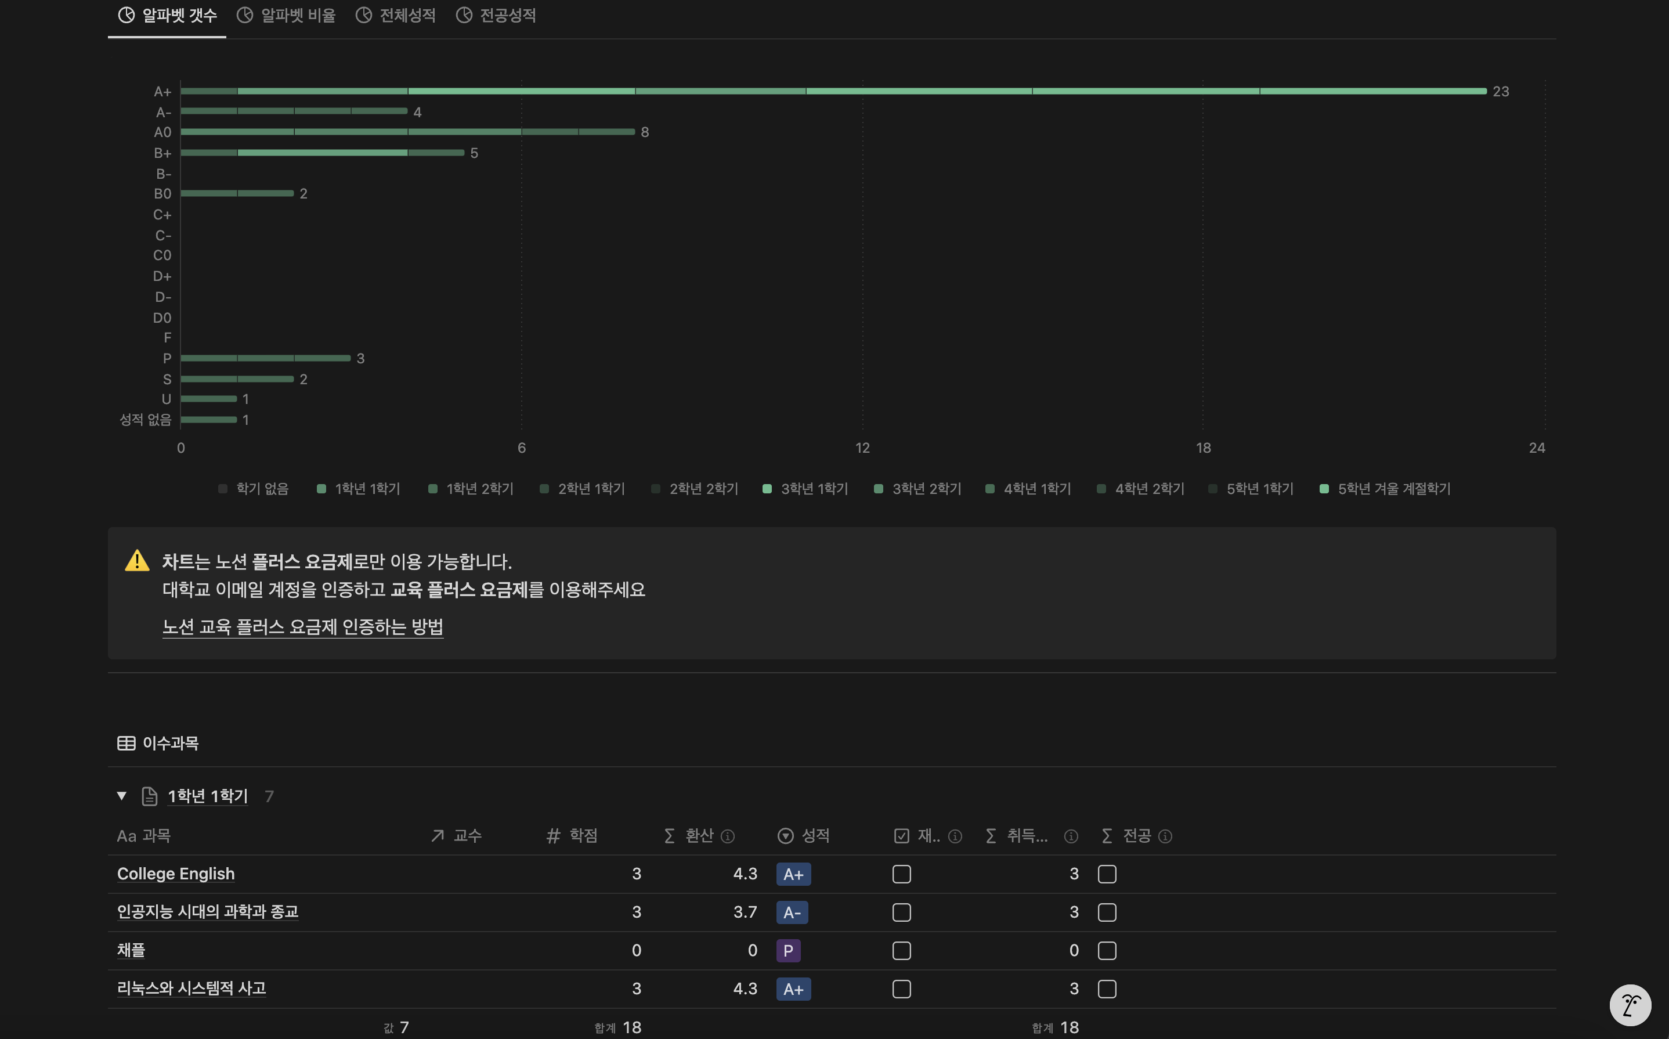
Task: Toggle 전공 checkbox on 채플 row
Action: coord(1107,950)
